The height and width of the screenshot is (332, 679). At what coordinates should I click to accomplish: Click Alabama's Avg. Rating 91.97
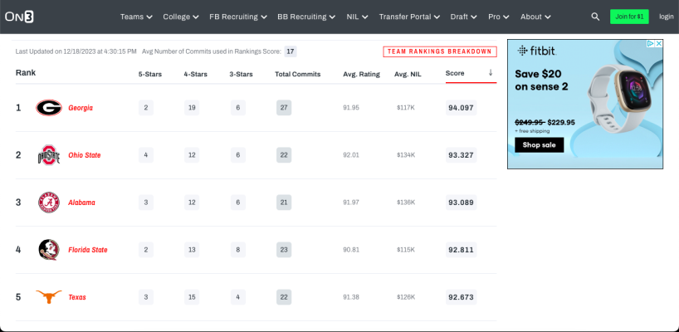pyautogui.click(x=351, y=203)
